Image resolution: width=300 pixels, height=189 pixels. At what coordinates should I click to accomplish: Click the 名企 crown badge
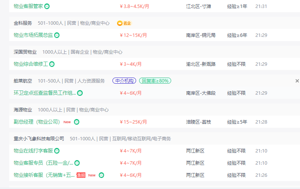click(124, 23)
